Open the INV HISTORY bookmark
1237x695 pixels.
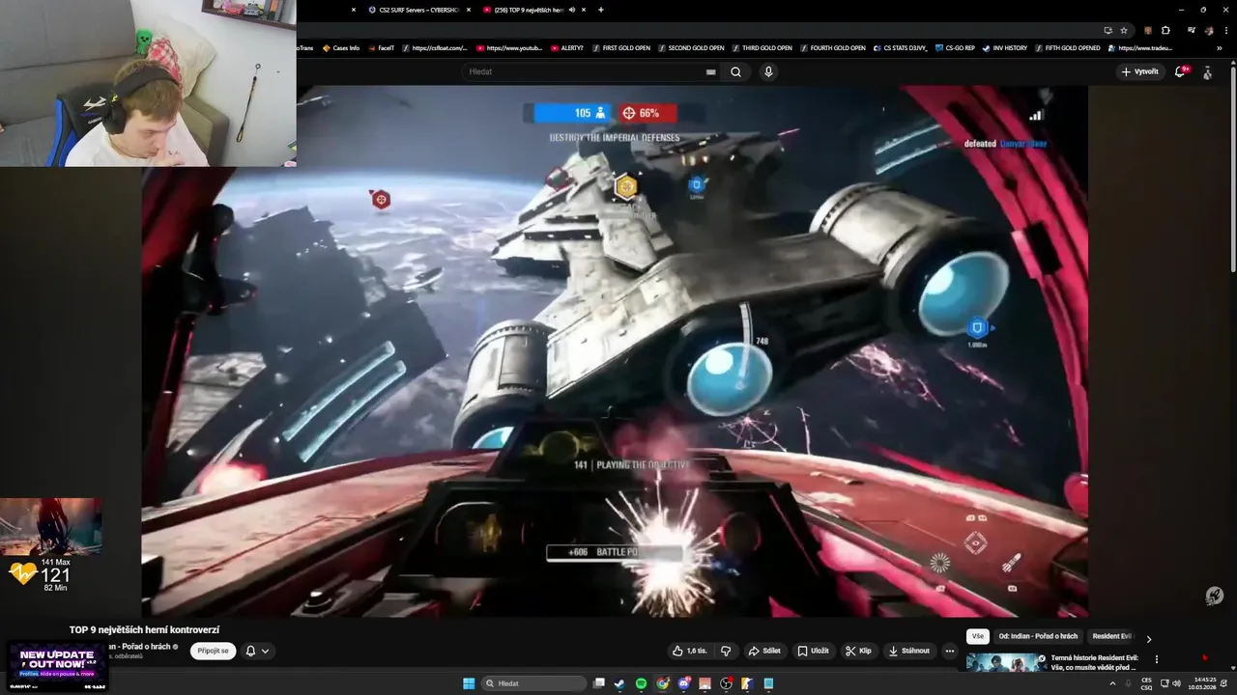(1004, 47)
